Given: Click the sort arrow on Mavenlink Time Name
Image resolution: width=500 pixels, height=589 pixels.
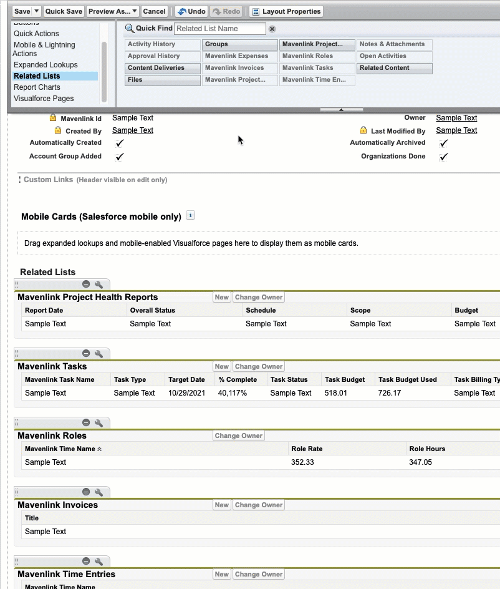Looking at the screenshot, I should 100,449.
